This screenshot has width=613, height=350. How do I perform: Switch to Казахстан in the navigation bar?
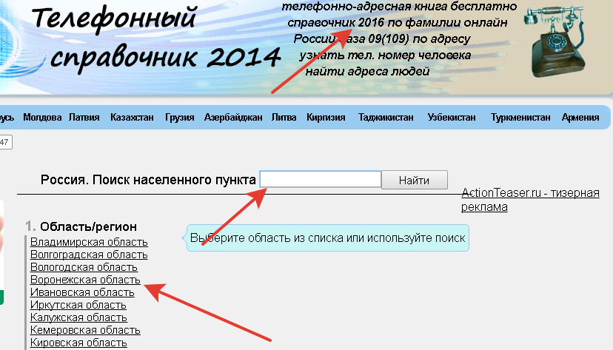coord(132,118)
